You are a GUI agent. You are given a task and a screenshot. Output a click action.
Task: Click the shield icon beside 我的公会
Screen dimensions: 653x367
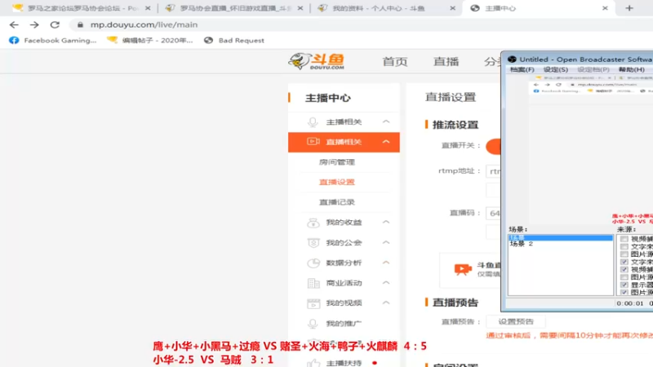pos(313,242)
